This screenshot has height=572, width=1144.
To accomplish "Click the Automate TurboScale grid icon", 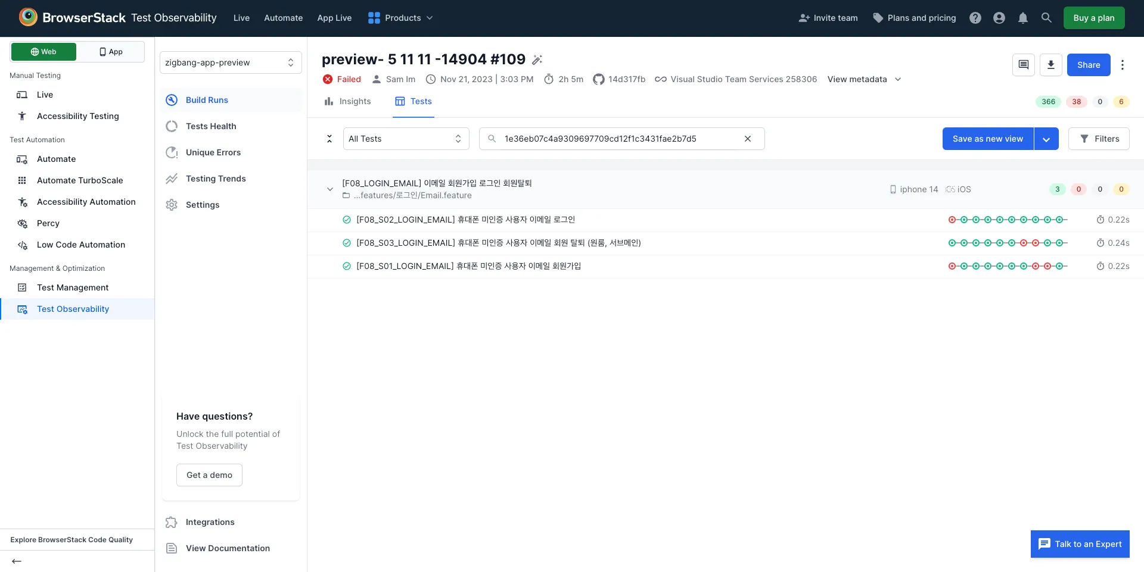I will tap(22, 180).
